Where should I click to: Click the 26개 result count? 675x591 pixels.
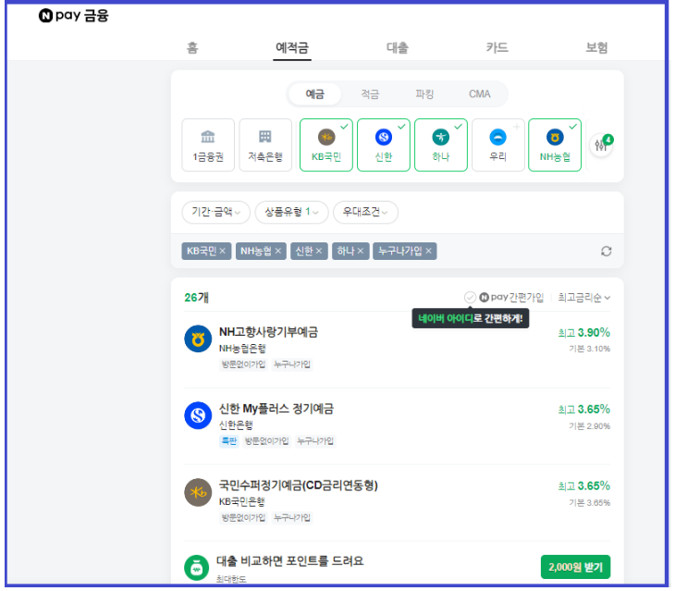click(196, 298)
